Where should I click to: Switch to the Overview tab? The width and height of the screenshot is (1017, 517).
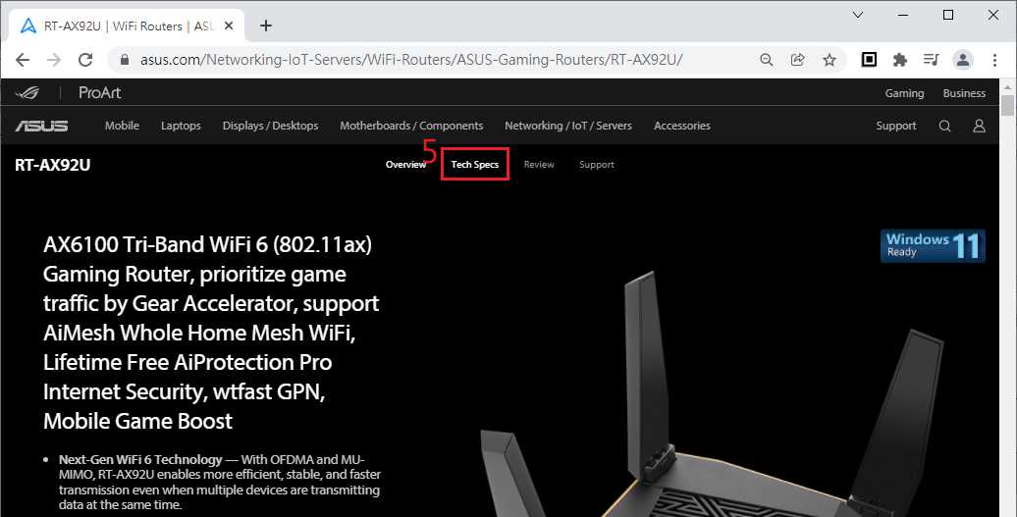click(406, 165)
